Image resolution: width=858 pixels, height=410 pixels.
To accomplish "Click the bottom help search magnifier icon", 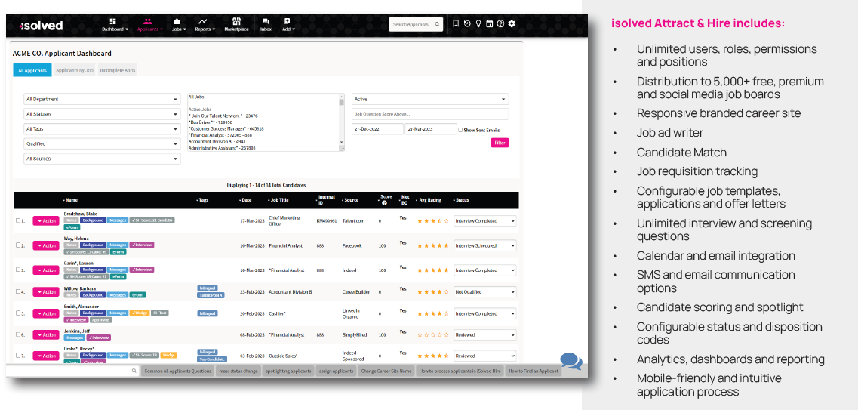I will click(134, 371).
